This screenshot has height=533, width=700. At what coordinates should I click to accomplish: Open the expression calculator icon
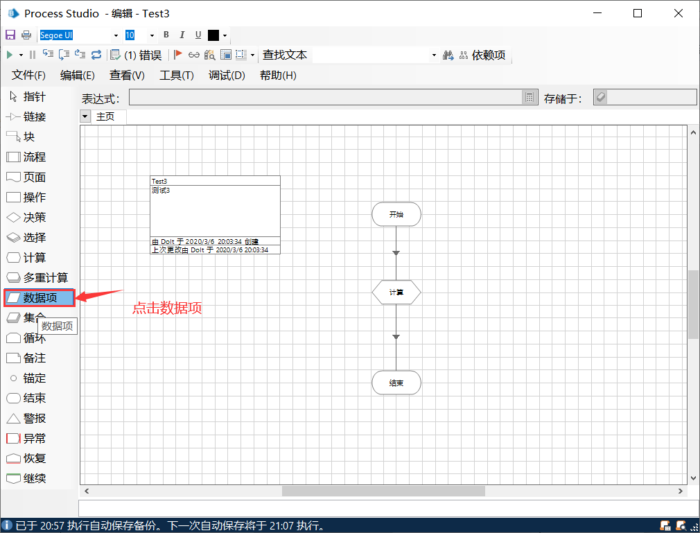point(530,97)
